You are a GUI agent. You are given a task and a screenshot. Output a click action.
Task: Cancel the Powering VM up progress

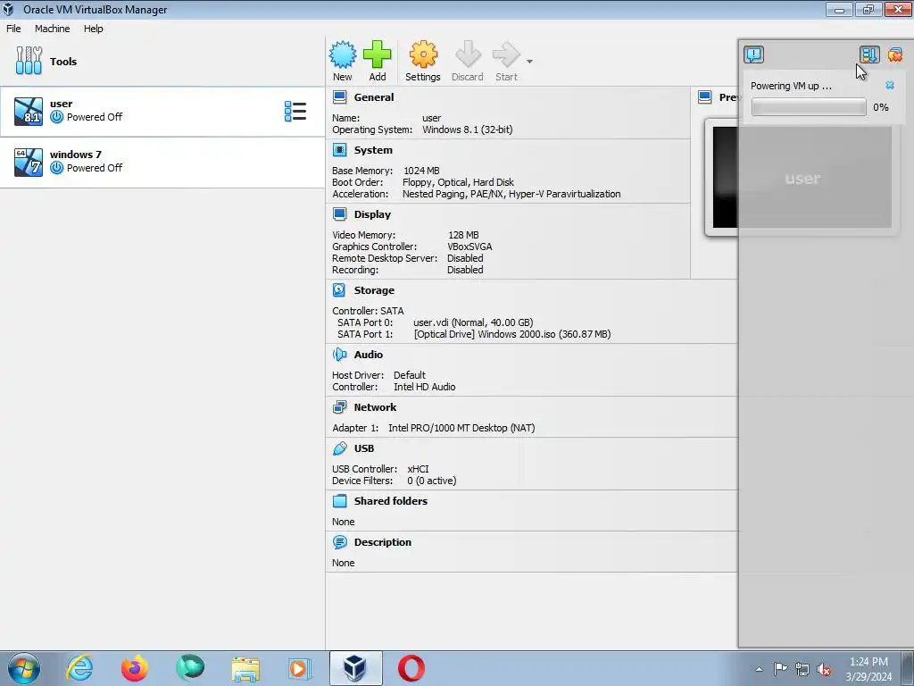[x=890, y=85]
